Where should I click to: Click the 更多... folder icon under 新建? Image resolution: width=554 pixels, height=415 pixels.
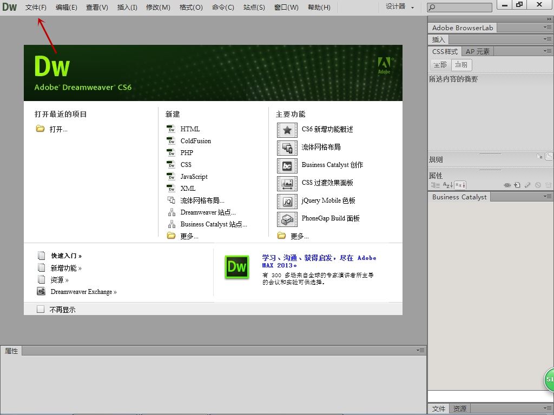click(171, 236)
